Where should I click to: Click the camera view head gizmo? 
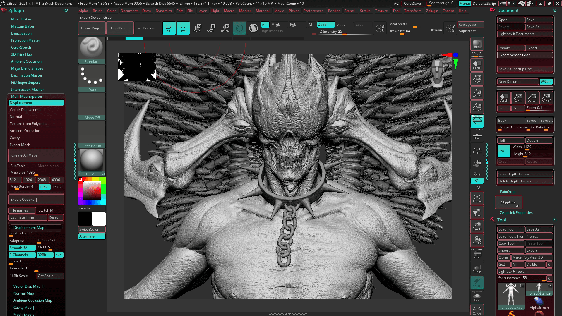point(438,73)
